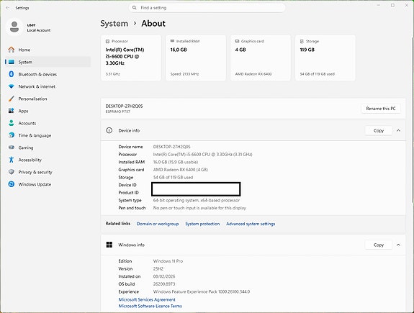Collapse the Device info section
The height and width of the screenshot is (313, 414).
click(x=398, y=130)
